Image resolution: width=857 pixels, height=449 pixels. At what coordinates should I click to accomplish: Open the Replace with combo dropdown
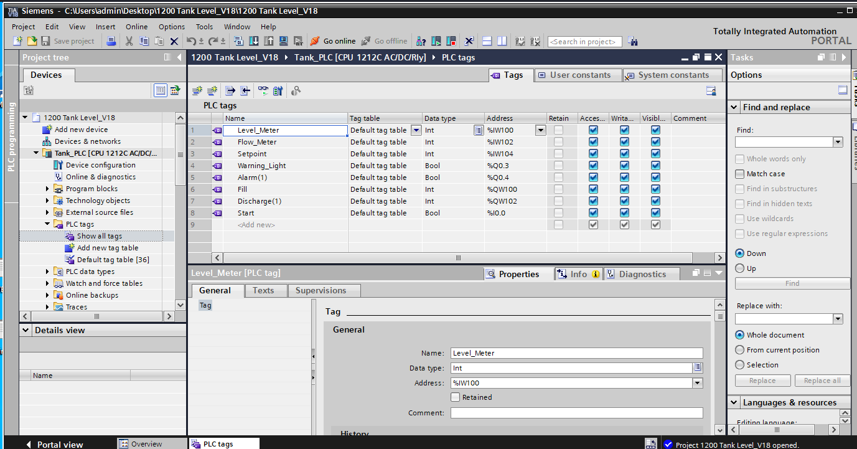pos(838,319)
